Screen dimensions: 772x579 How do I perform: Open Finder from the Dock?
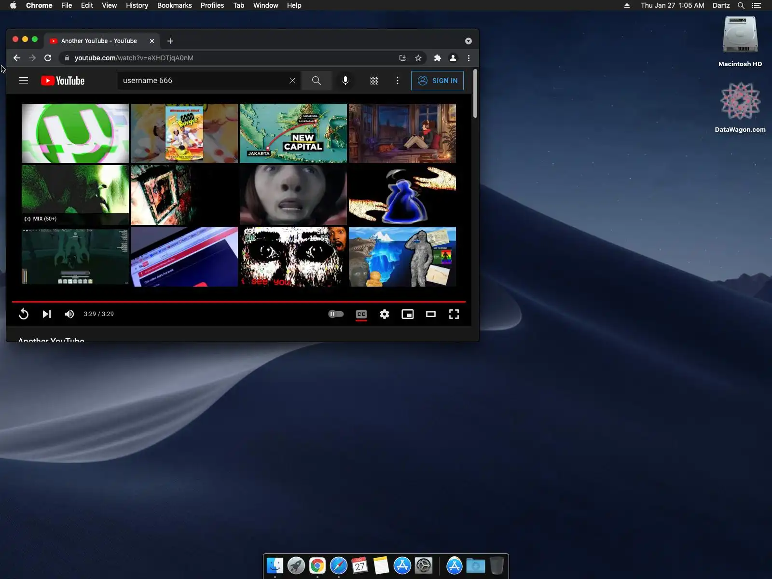click(x=275, y=565)
